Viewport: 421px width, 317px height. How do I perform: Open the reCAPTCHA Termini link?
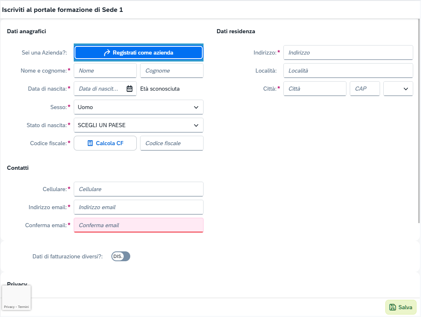point(23,307)
